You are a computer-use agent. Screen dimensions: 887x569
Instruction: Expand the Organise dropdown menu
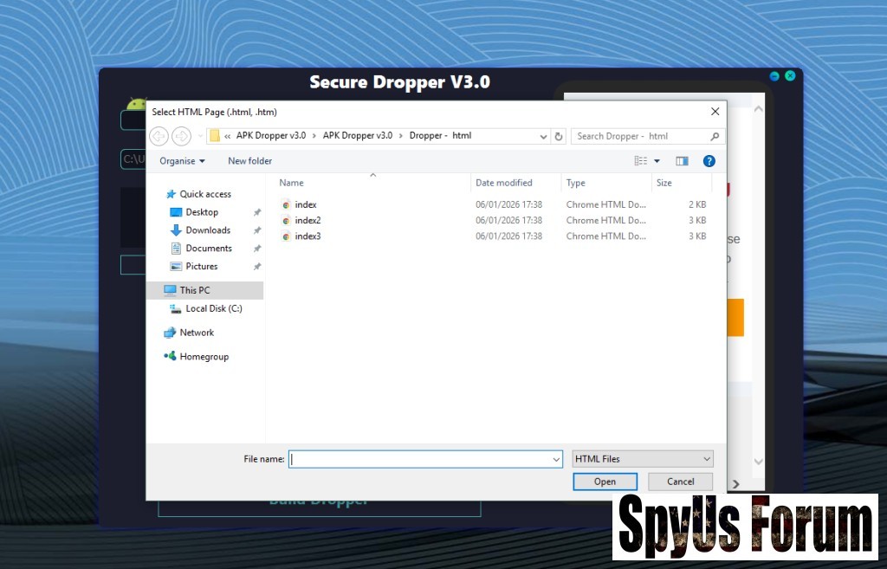[x=183, y=161]
